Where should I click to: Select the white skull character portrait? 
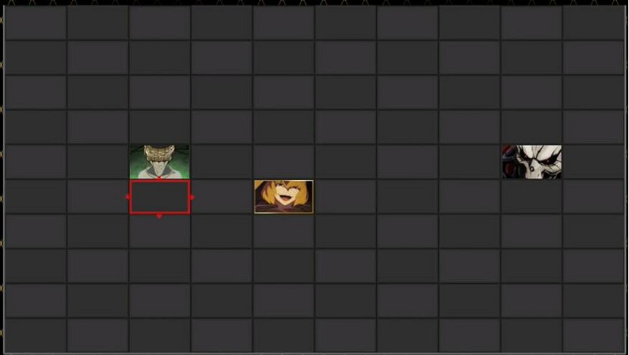point(532,162)
